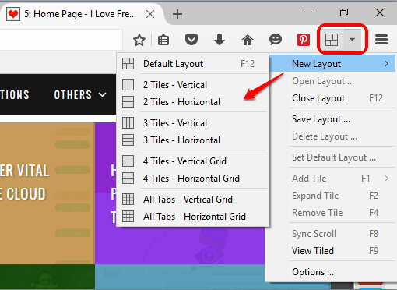397x290 pixels.
Task: Click the Tile Tabs grid icon
Action: click(x=332, y=40)
